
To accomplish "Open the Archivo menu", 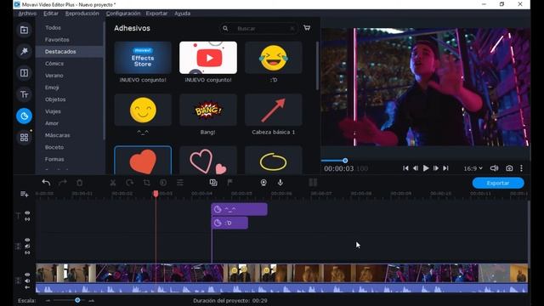I will point(27,14).
